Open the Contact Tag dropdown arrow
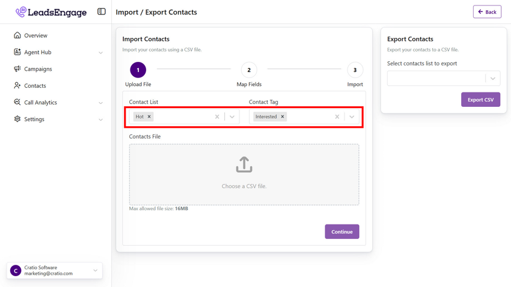The width and height of the screenshot is (511, 287). click(352, 116)
